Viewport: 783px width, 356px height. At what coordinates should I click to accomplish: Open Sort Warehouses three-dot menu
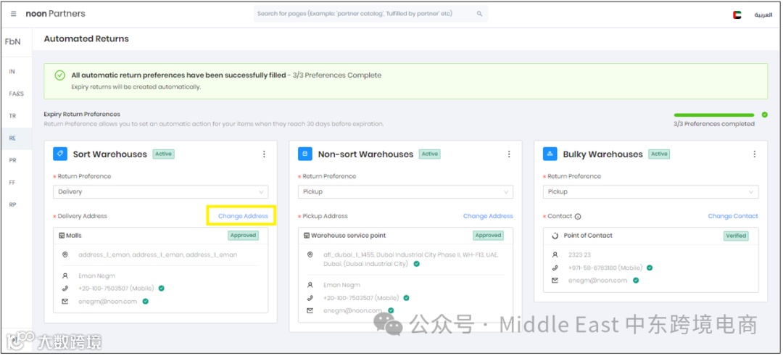click(x=264, y=154)
